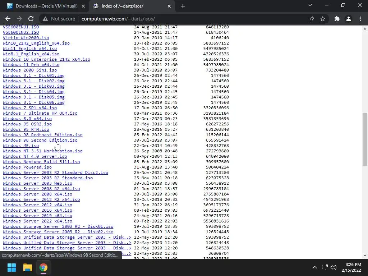Go back to the previous page
This screenshot has height=276, width=368.
click(8, 19)
